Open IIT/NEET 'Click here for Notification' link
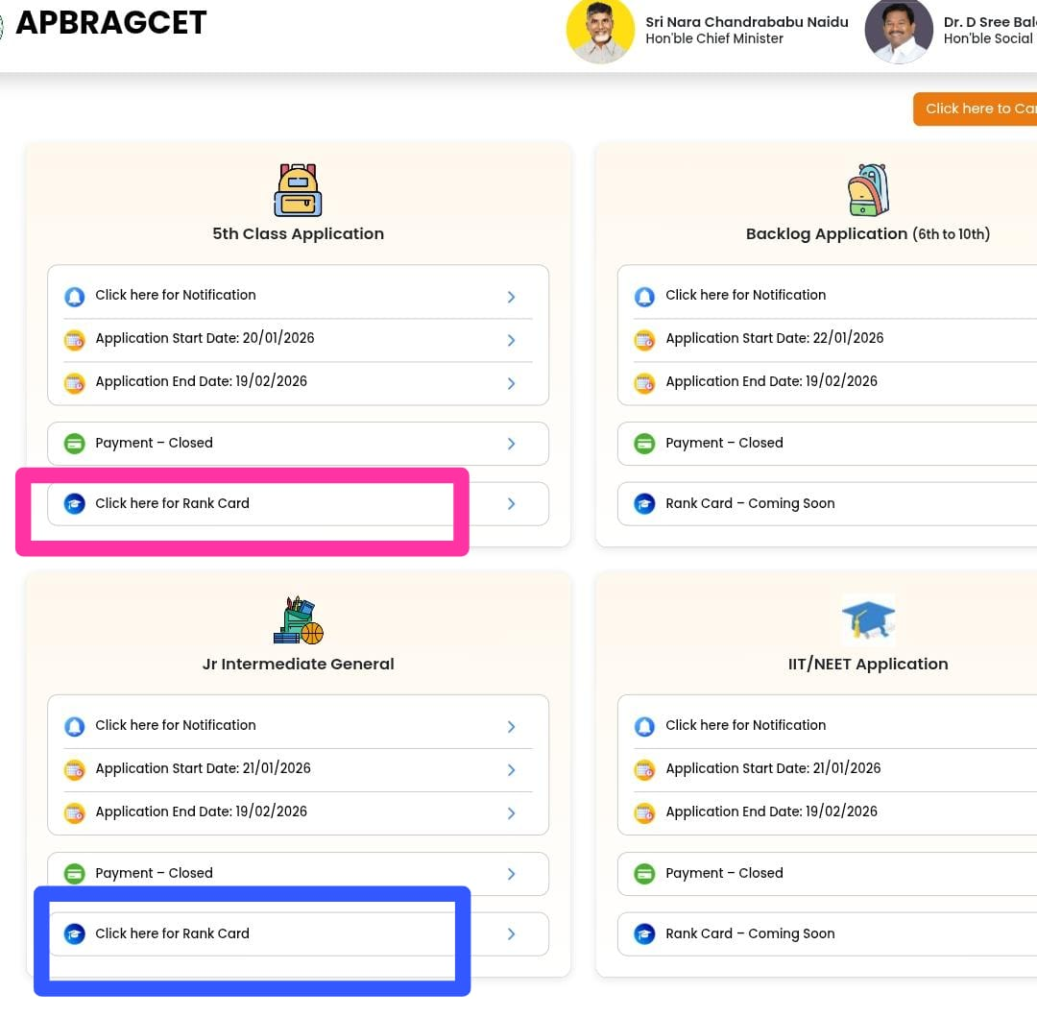This screenshot has width=1037, height=1017. tap(745, 725)
